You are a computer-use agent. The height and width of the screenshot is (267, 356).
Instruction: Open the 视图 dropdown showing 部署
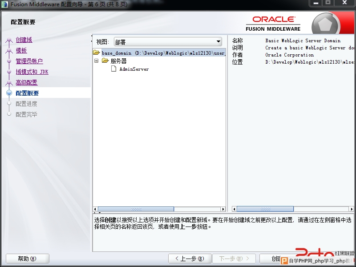coord(168,42)
